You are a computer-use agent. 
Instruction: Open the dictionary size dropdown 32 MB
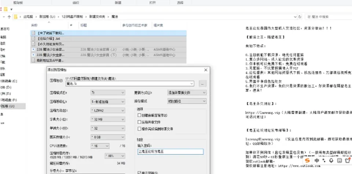click(108, 120)
